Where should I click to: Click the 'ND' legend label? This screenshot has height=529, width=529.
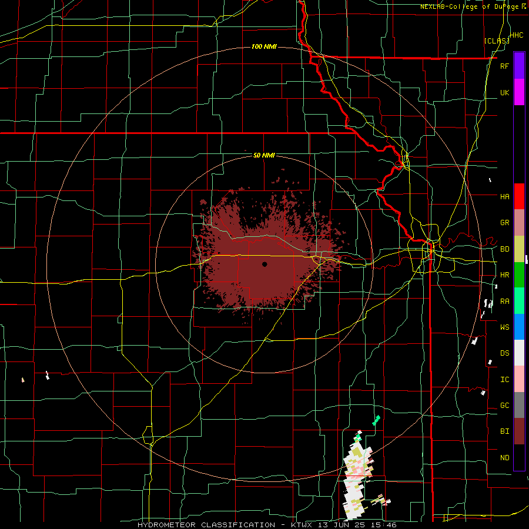coord(504,458)
